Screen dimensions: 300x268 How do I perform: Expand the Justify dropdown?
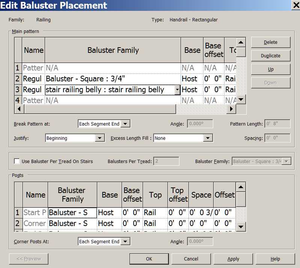pos(99,138)
